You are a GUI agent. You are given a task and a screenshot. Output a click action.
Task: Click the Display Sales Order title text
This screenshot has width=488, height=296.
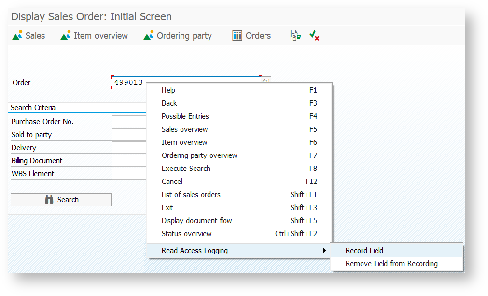92,16
